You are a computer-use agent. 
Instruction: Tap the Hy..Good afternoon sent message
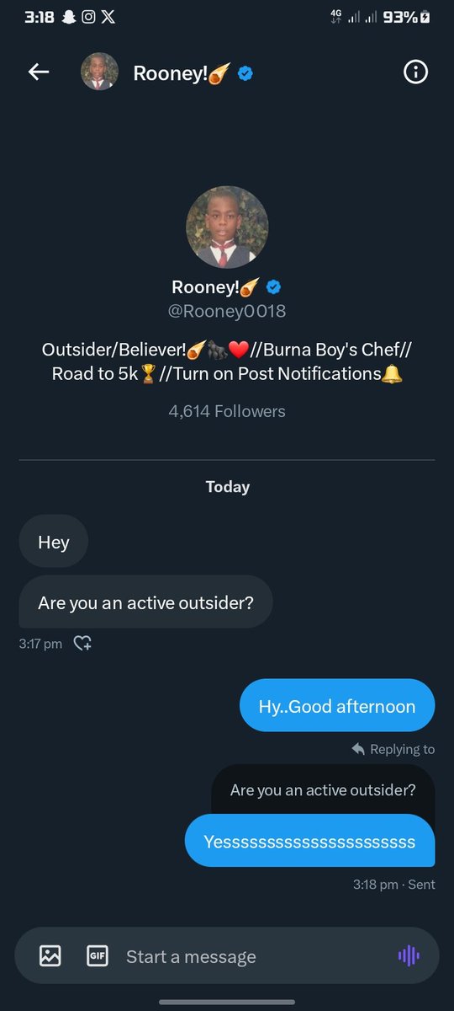point(337,706)
